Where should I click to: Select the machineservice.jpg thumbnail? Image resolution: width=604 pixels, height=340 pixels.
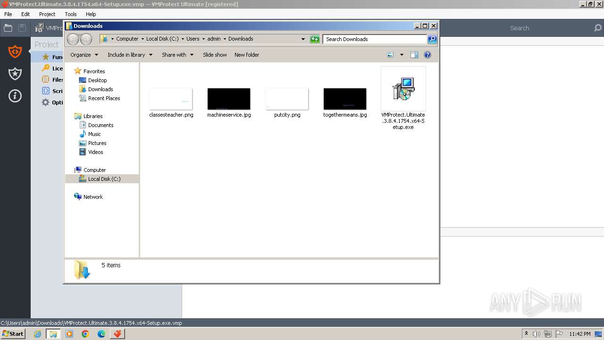229,99
